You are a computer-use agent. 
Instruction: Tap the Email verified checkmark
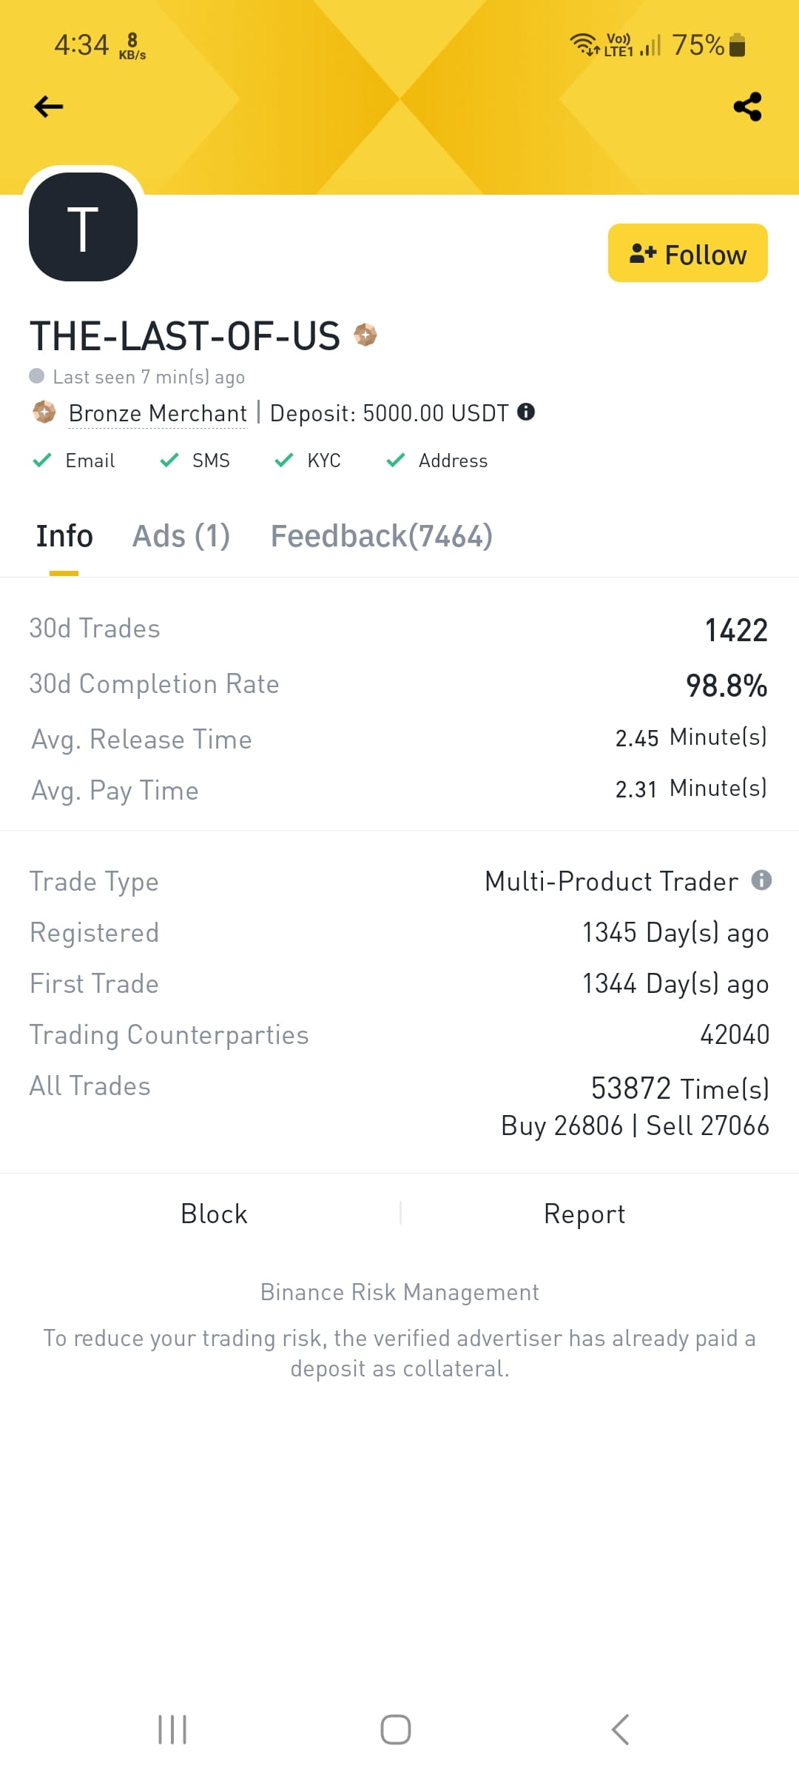[42, 460]
